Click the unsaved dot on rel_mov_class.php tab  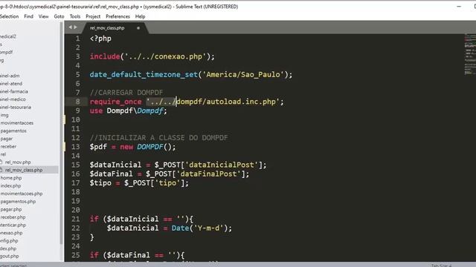click(x=138, y=28)
